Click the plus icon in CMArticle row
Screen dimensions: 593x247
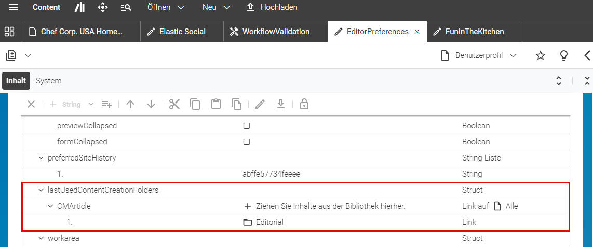click(x=247, y=206)
